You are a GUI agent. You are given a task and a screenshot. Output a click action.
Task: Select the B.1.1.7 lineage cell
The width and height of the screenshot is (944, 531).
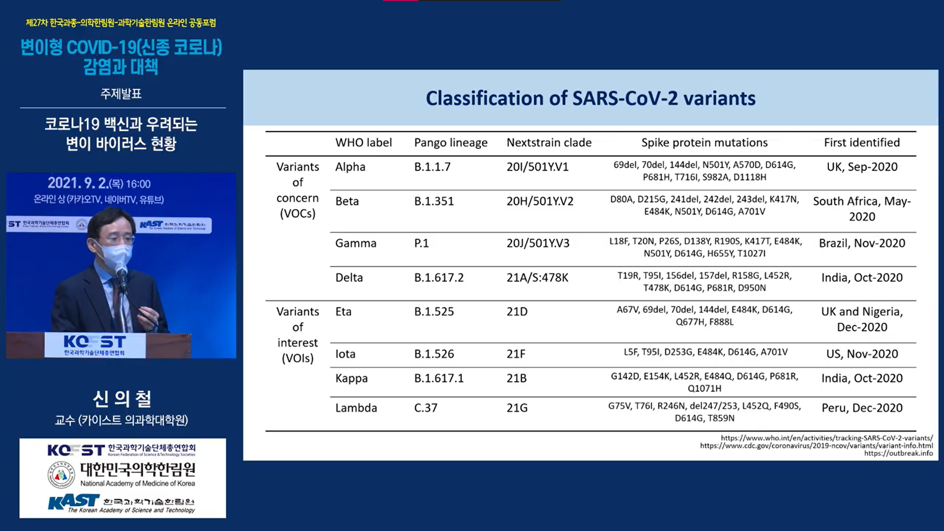click(432, 167)
